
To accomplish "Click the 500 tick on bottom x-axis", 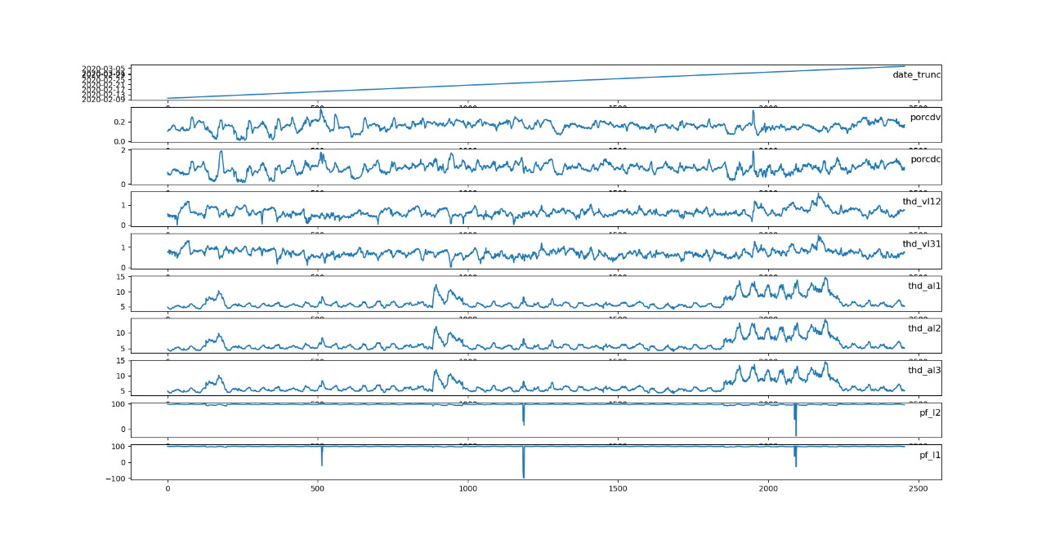I will tap(318, 488).
